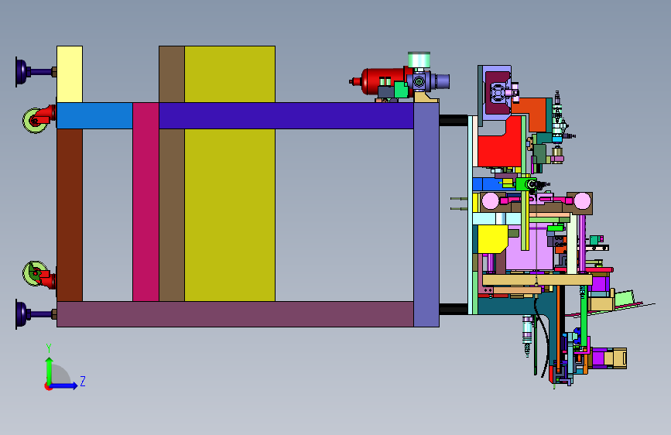Select the mauve bottom horizontal beam
671x435 pixels.
(235, 314)
